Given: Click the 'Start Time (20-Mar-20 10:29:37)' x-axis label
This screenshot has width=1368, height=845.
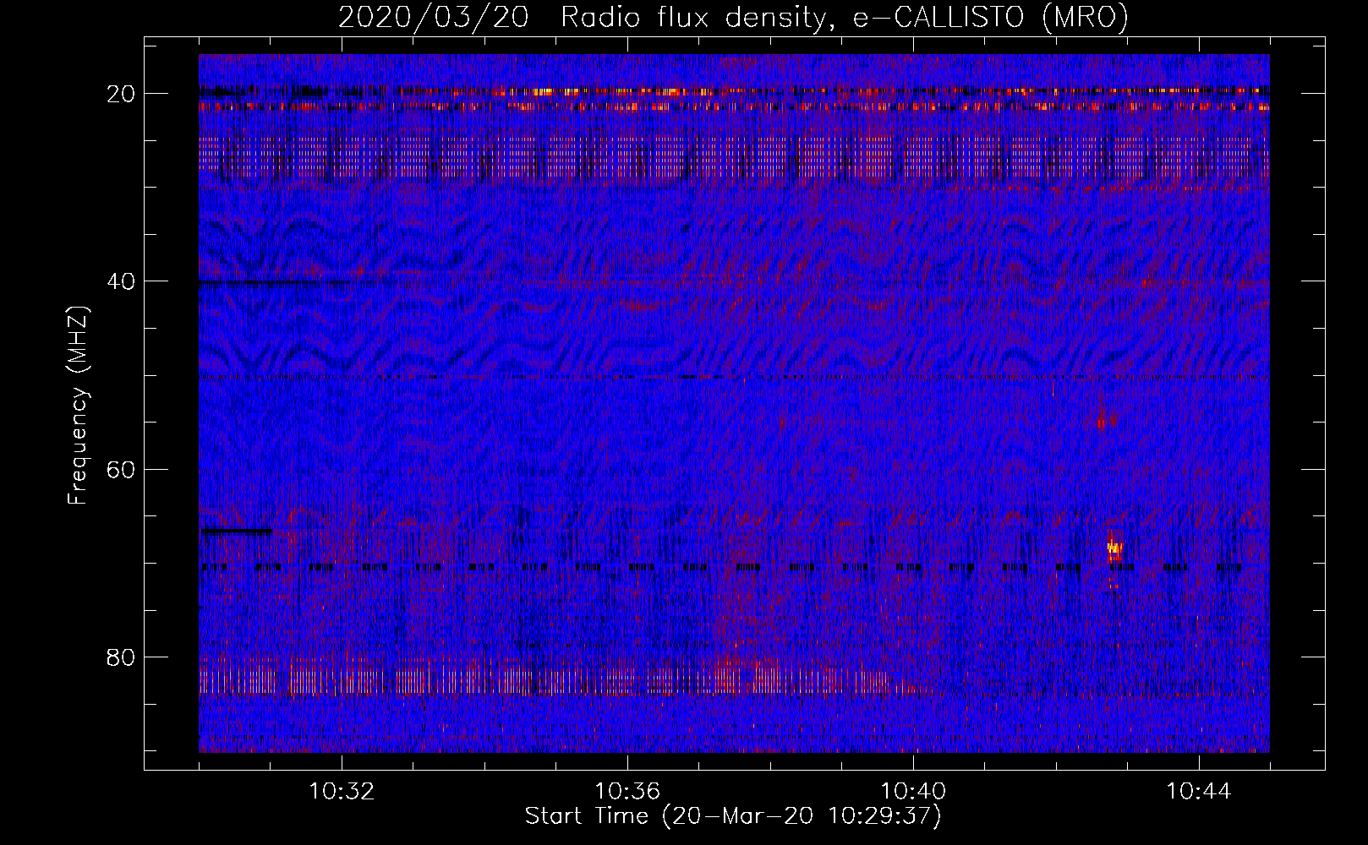Looking at the screenshot, I should click(733, 816).
